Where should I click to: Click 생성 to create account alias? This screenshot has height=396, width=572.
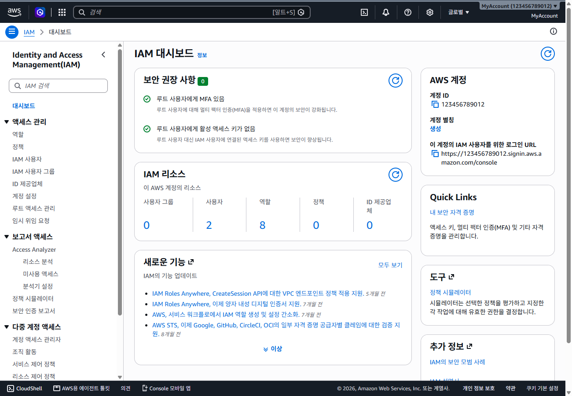435,128
